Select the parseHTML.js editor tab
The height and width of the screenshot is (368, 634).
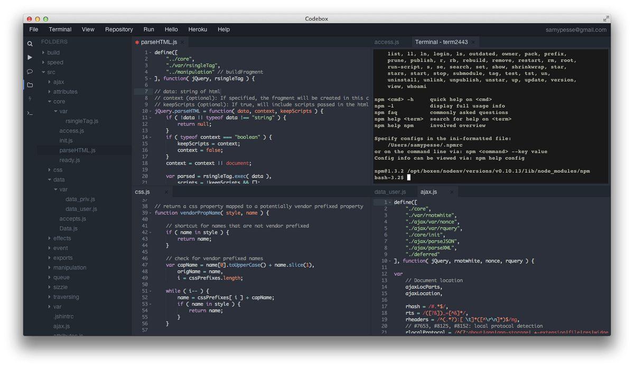coord(158,42)
